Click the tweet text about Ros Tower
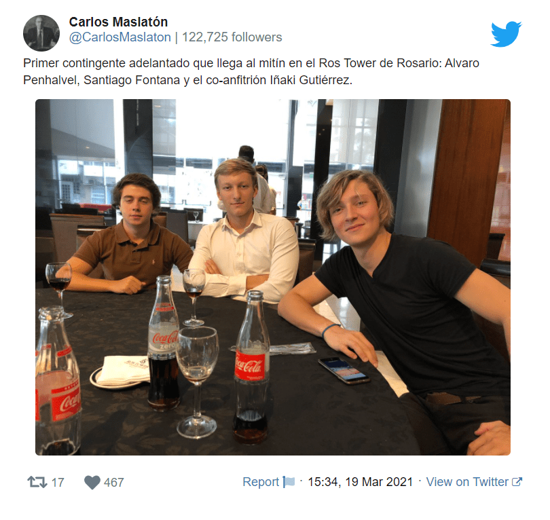This screenshot has width=550, height=520. pos(251,71)
